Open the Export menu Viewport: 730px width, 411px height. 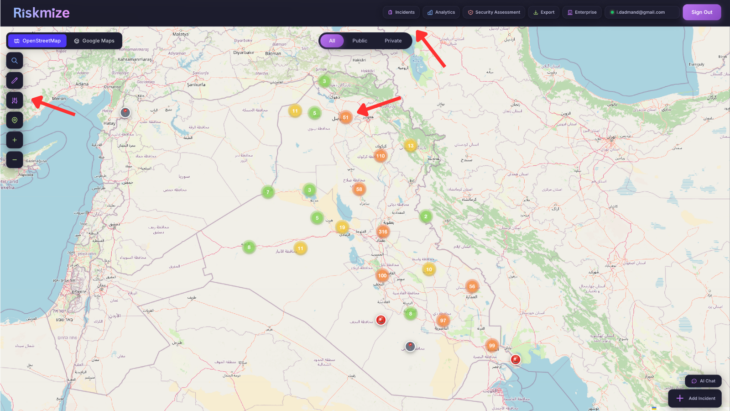(543, 12)
